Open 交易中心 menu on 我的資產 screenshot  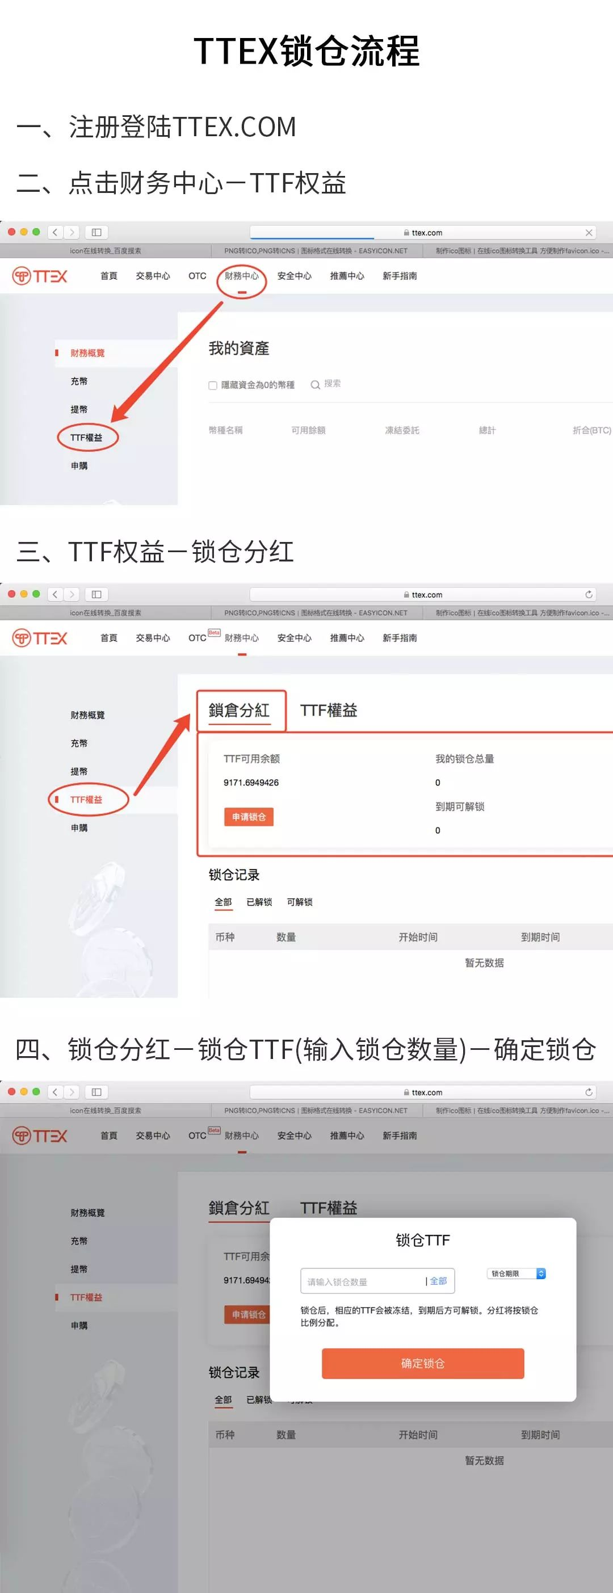pyautogui.click(x=153, y=276)
